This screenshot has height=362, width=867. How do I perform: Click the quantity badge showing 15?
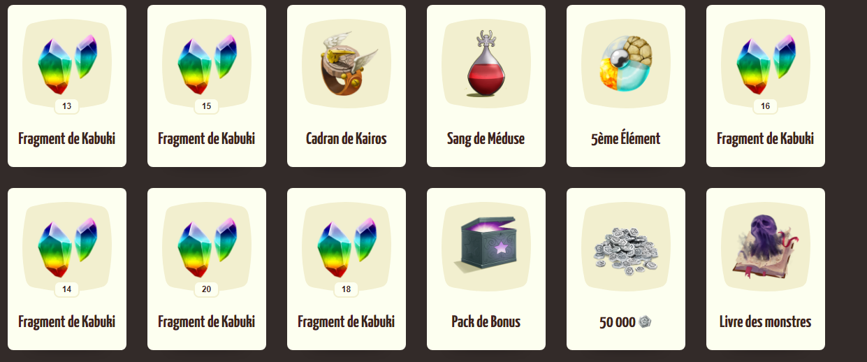click(206, 106)
